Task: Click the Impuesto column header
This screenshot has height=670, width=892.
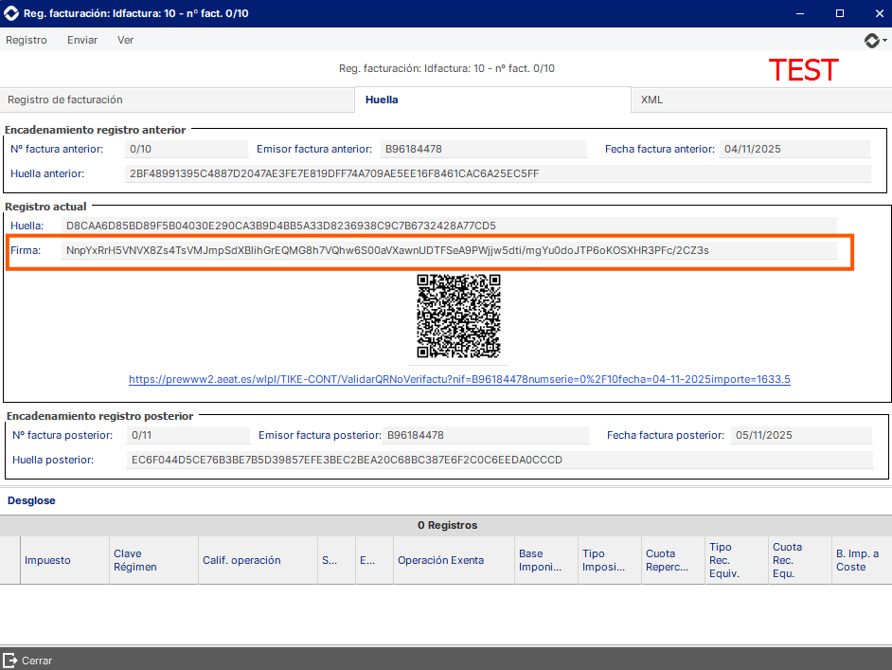Action: [x=64, y=560]
